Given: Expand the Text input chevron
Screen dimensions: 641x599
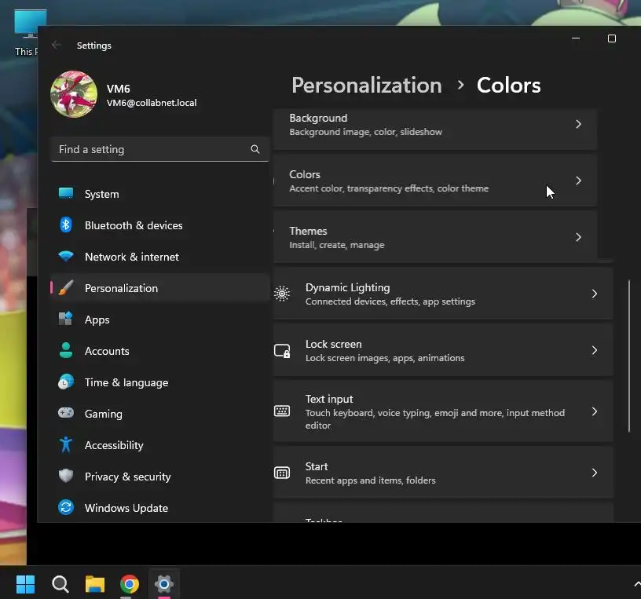Looking at the screenshot, I should [595, 411].
